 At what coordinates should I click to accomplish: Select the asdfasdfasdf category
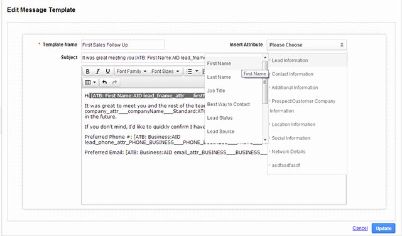(307, 165)
